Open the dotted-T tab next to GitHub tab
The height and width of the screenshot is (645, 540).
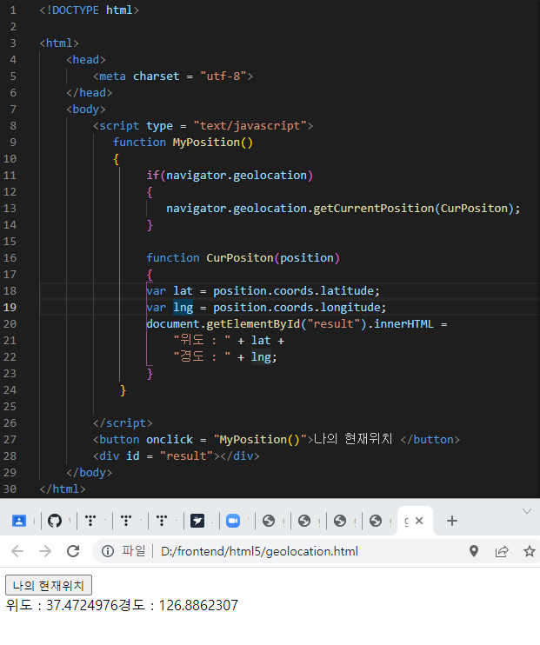point(90,521)
